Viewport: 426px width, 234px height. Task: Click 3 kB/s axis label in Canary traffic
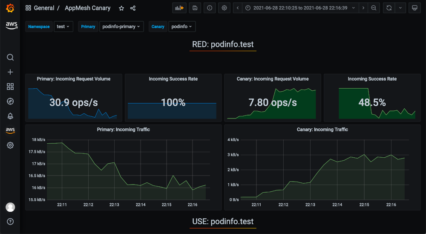point(233,155)
